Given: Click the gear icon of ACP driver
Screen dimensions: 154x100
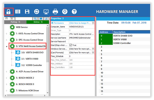Looking at the screenshot, I should [12, 71].
